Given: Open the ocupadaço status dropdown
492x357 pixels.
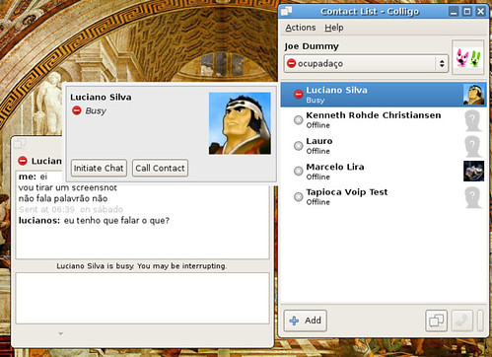Looking at the screenshot, I should [x=366, y=63].
